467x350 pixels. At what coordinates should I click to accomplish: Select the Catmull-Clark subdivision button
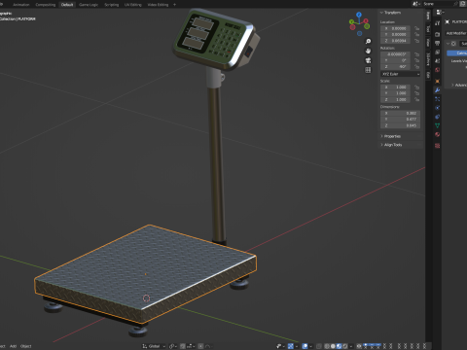coord(457,52)
